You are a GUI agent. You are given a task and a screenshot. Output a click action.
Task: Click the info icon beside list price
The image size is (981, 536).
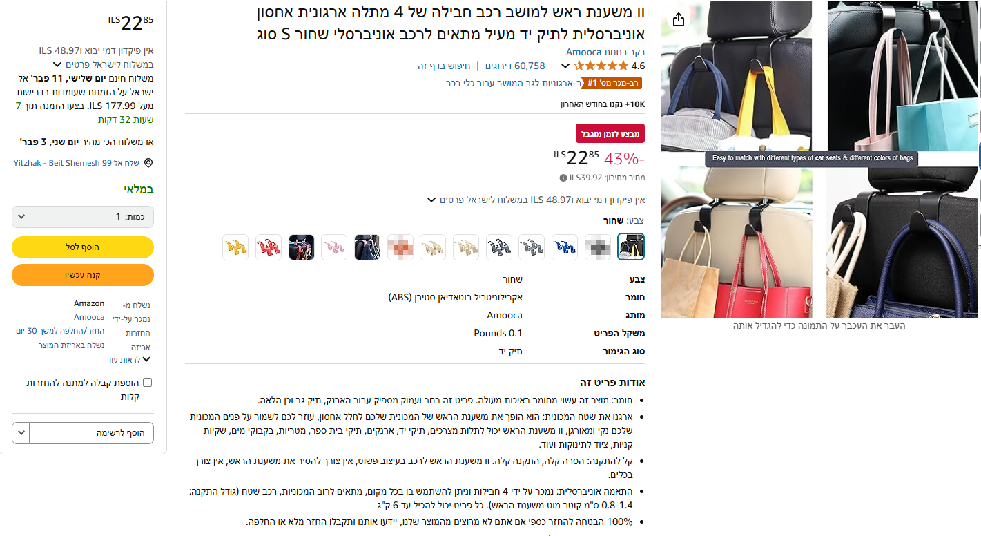click(x=563, y=178)
